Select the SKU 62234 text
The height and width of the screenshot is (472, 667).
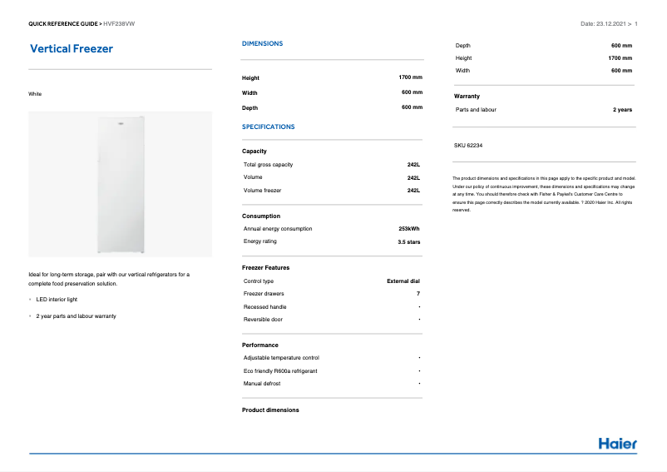pos(468,146)
